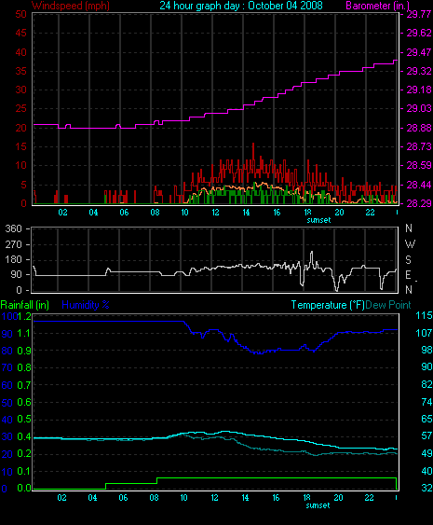
Task: Click the "sunset" label under the windspeed chart
Action: [318, 220]
